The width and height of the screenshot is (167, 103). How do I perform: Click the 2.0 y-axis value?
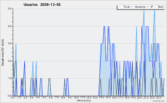[9, 61]
